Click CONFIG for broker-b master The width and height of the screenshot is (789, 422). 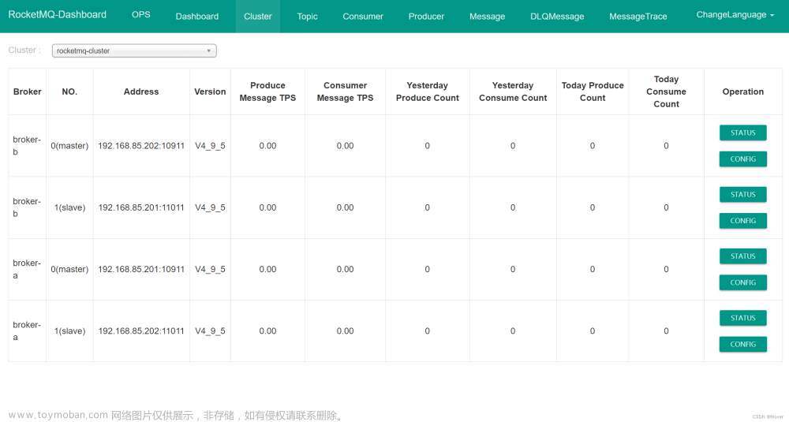(742, 159)
